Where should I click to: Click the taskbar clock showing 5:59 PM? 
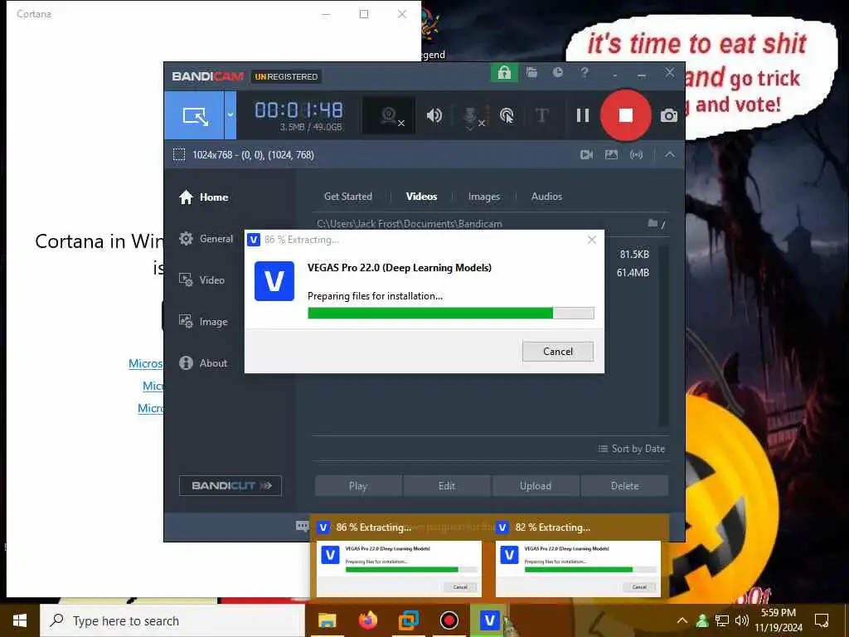click(x=779, y=620)
